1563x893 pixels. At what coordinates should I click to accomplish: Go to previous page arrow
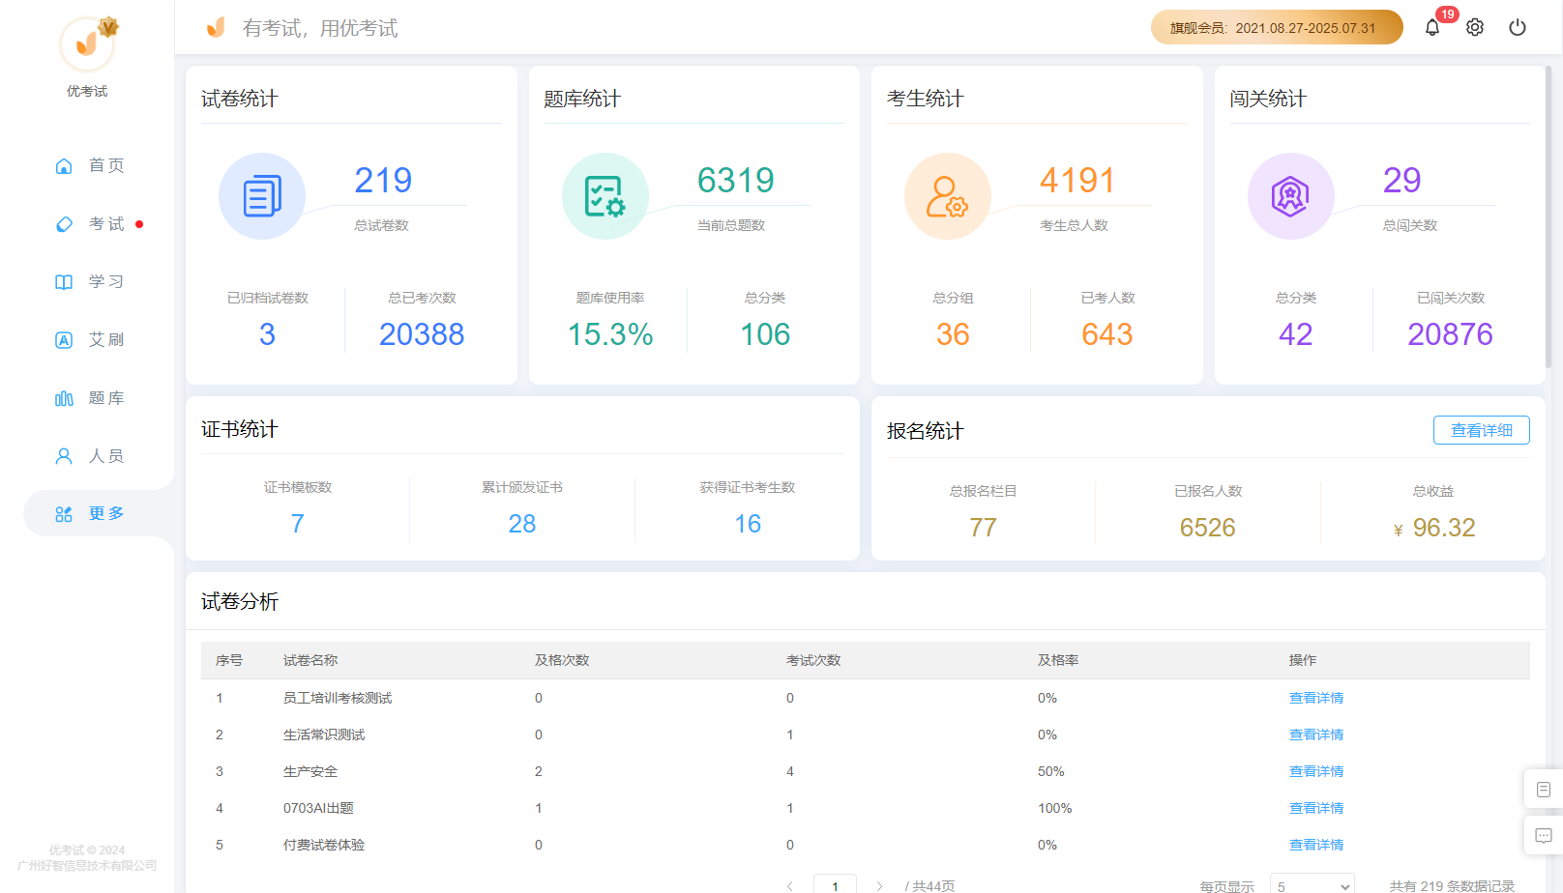[790, 886]
